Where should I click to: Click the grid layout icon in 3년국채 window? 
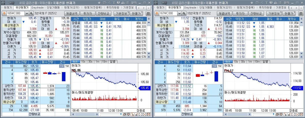[x=148, y=13]
